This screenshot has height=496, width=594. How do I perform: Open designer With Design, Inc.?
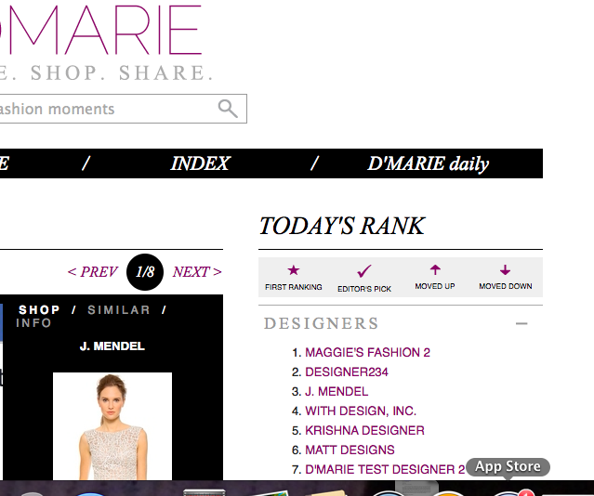pos(361,411)
